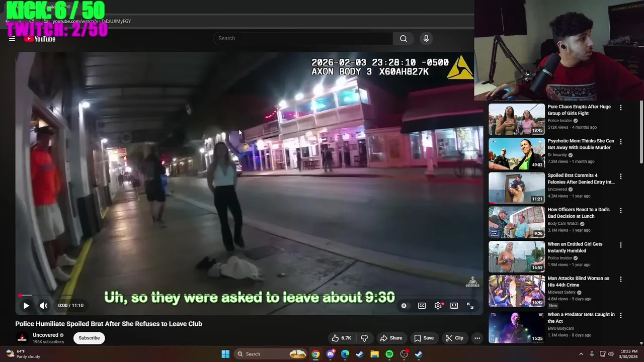This screenshot has height=362, width=644.
Task: Open Spotify from the taskbar
Action: click(389, 354)
